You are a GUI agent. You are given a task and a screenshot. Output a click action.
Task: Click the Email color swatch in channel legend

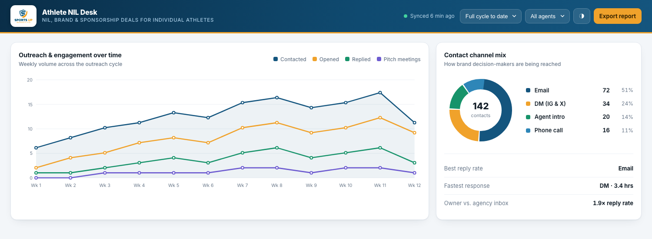click(x=528, y=91)
